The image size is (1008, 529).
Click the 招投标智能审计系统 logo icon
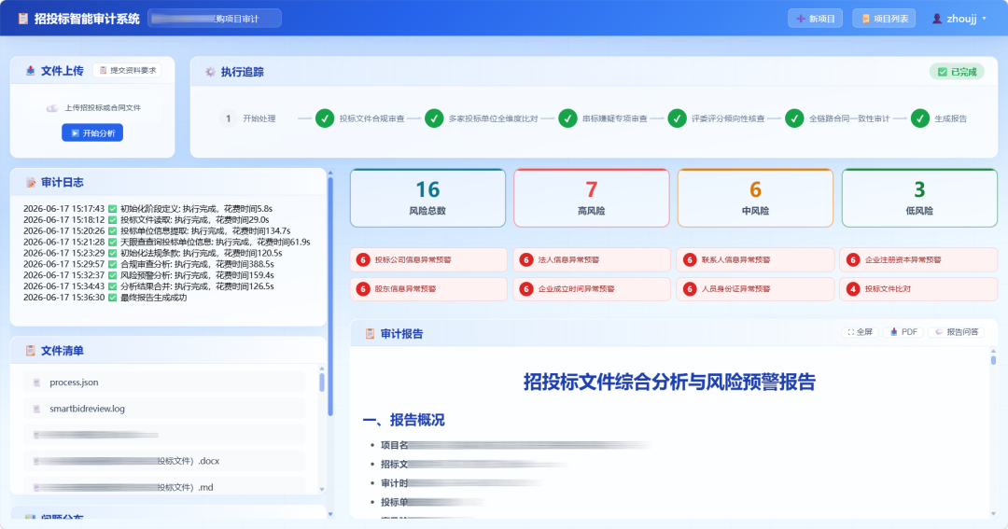click(x=23, y=19)
